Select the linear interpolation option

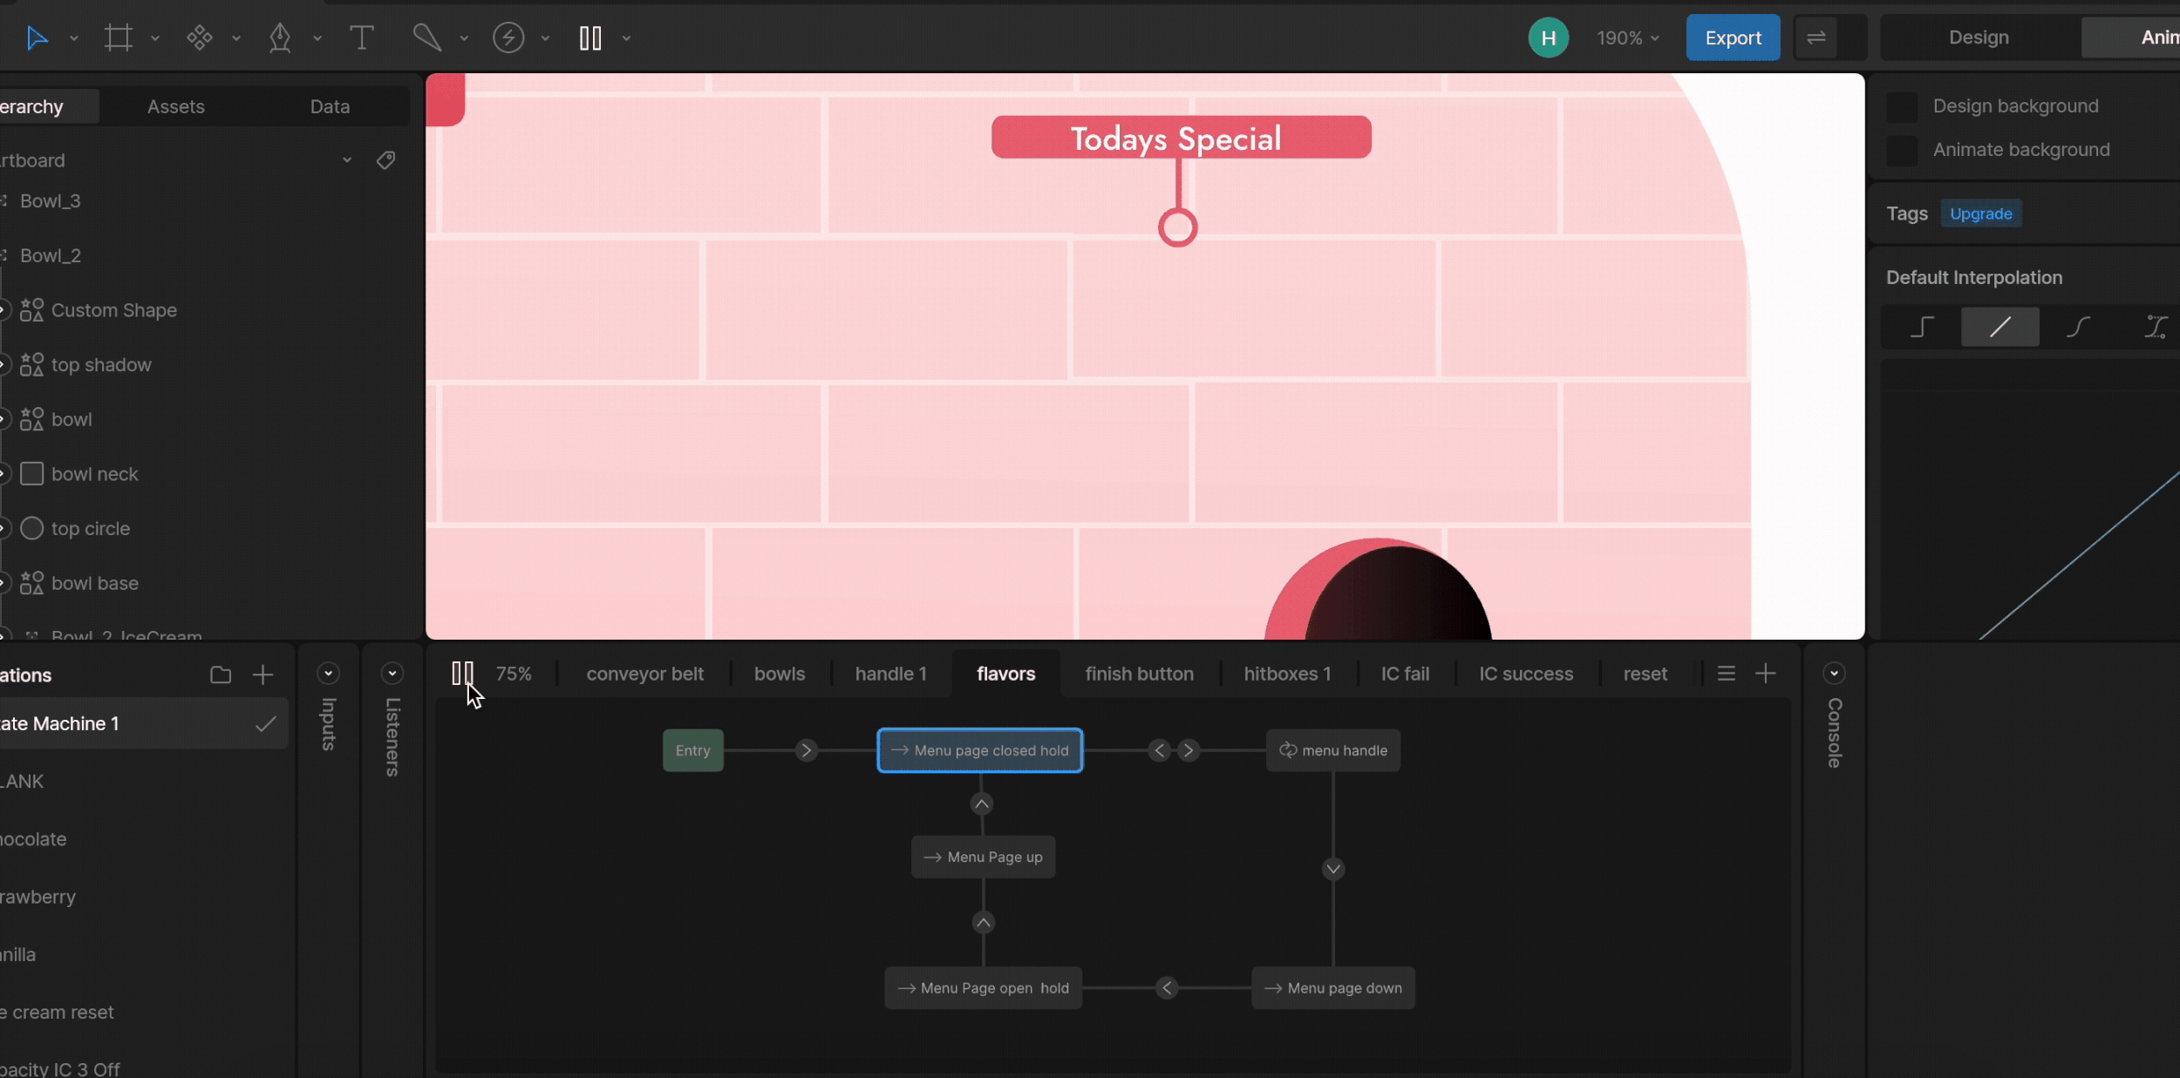coord(1999,327)
